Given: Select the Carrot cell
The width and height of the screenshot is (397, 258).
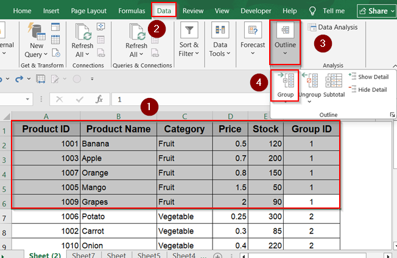Looking at the screenshot, I should point(118,231).
